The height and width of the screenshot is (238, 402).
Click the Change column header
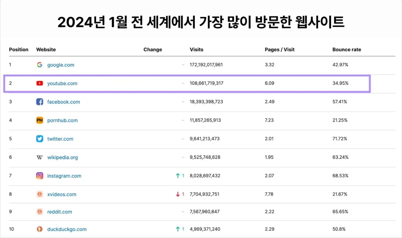coord(153,50)
